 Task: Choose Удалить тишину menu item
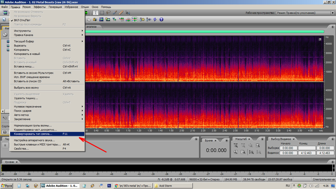tap(47, 98)
